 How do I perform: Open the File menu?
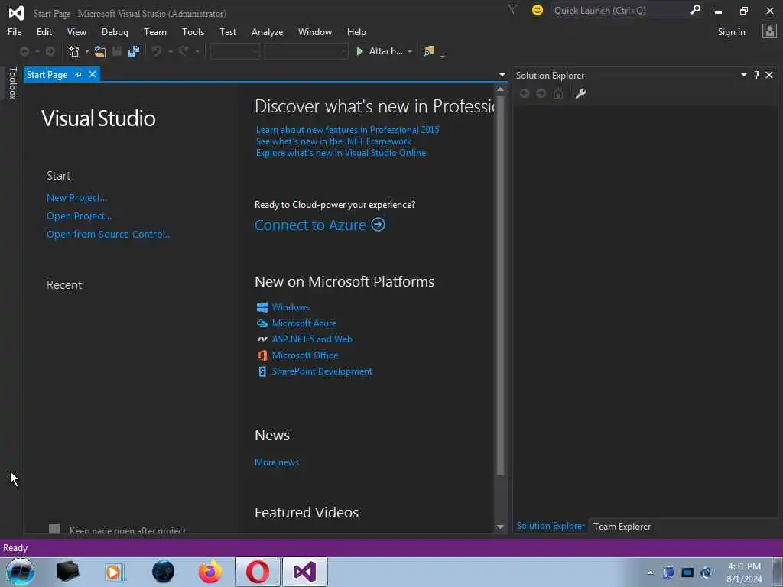15,32
